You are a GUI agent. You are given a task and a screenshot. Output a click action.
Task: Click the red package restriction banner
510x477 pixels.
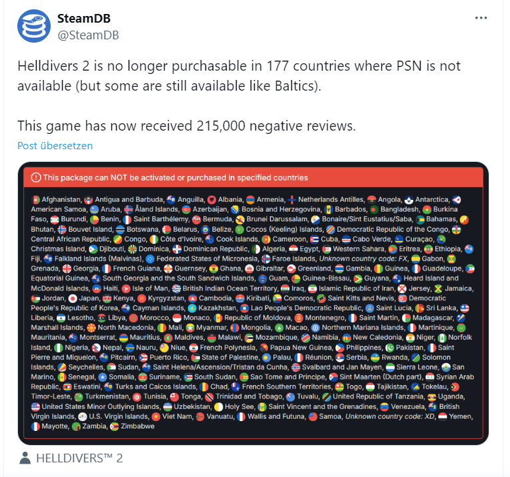click(253, 178)
